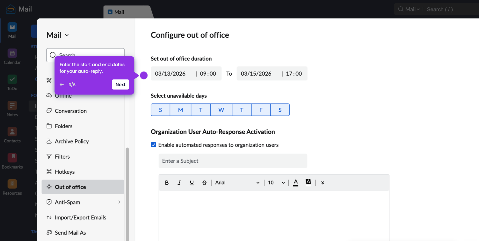Click the search magnifier in top bar
Screen dimensions: 479x241
(401, 9)
